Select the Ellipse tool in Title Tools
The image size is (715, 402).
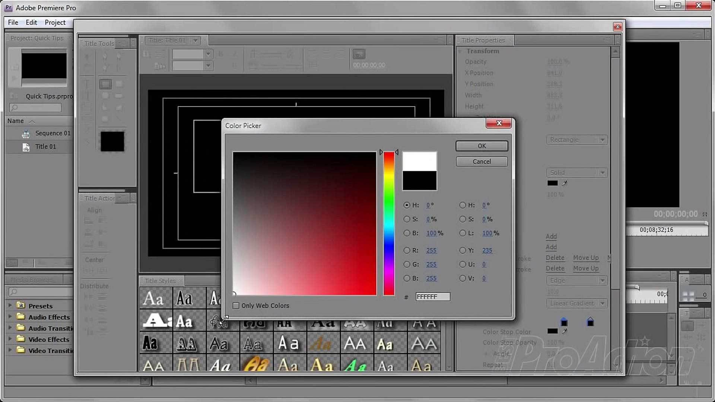pos(105,119)
